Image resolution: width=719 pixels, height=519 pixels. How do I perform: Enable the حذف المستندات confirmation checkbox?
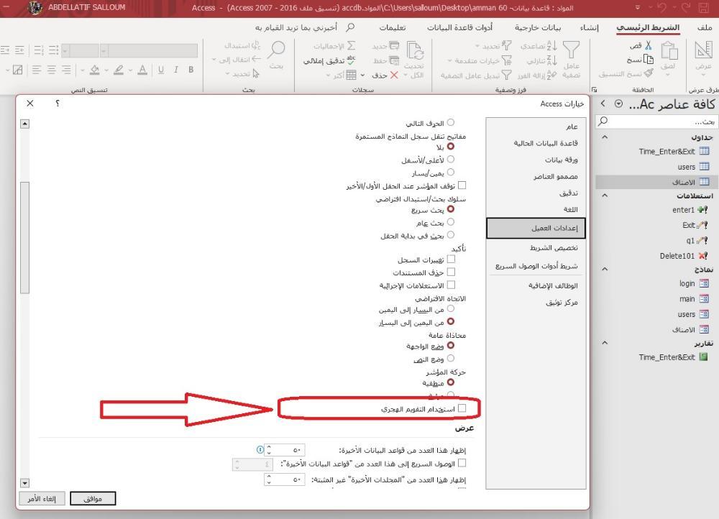tap(452, 272)
